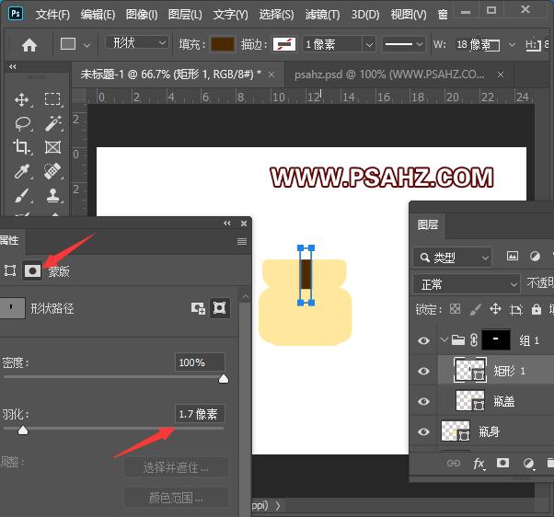Image resolution: width=554 pixels, height=517 pixels.
Task: Toggle the adjustment layer filter icon
Action: [535, 256]
